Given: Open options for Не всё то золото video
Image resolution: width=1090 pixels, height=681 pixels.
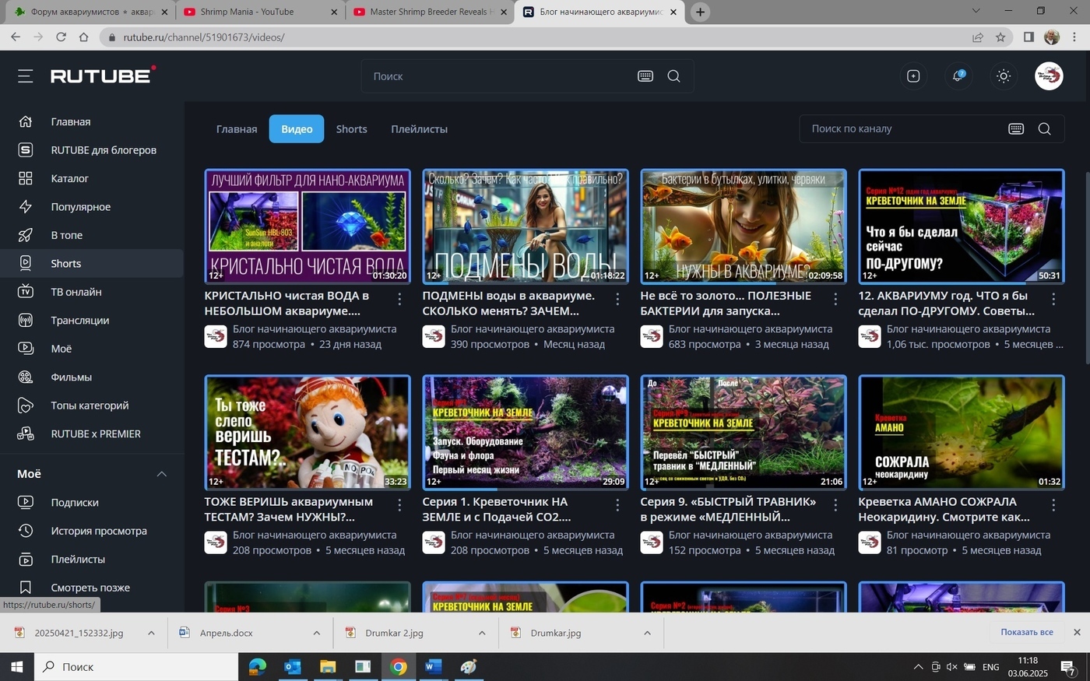Looking at the screenshot, I should [x=835, y=299].
